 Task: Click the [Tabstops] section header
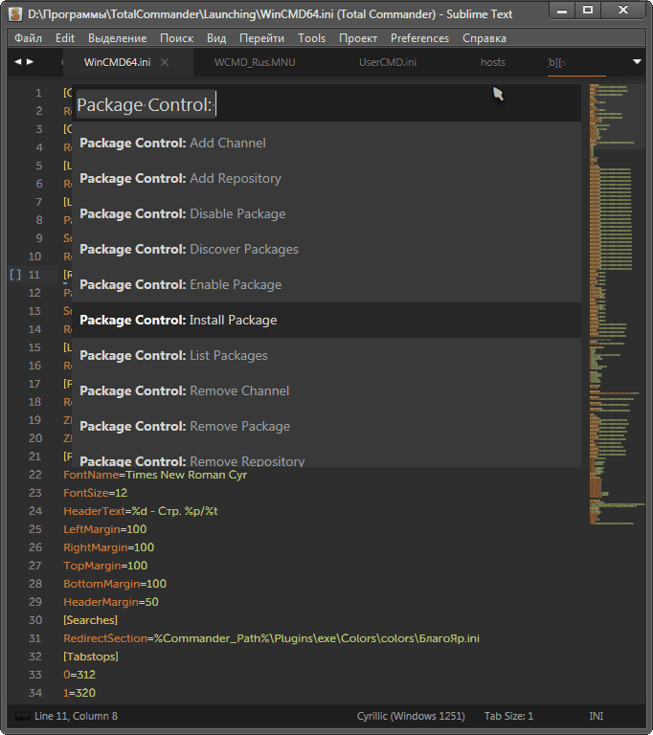click(91, 657)
